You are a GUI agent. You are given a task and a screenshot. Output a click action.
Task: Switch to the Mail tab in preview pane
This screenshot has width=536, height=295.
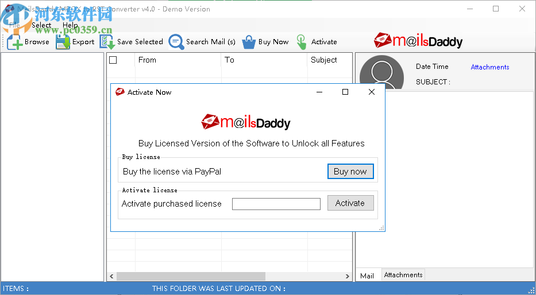click(x=367, y=275)
